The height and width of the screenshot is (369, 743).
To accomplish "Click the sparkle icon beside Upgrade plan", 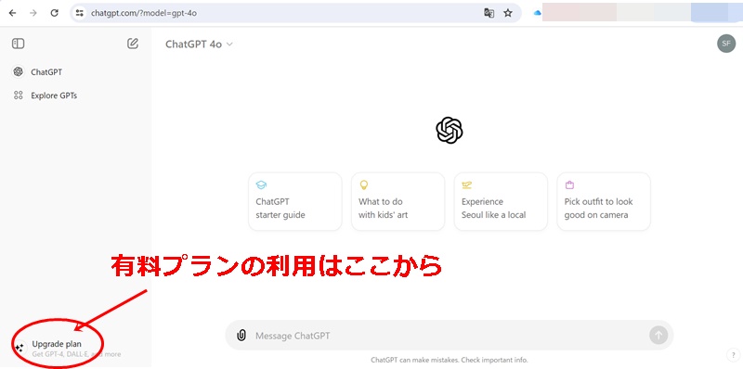I will (x=20, y=349).
